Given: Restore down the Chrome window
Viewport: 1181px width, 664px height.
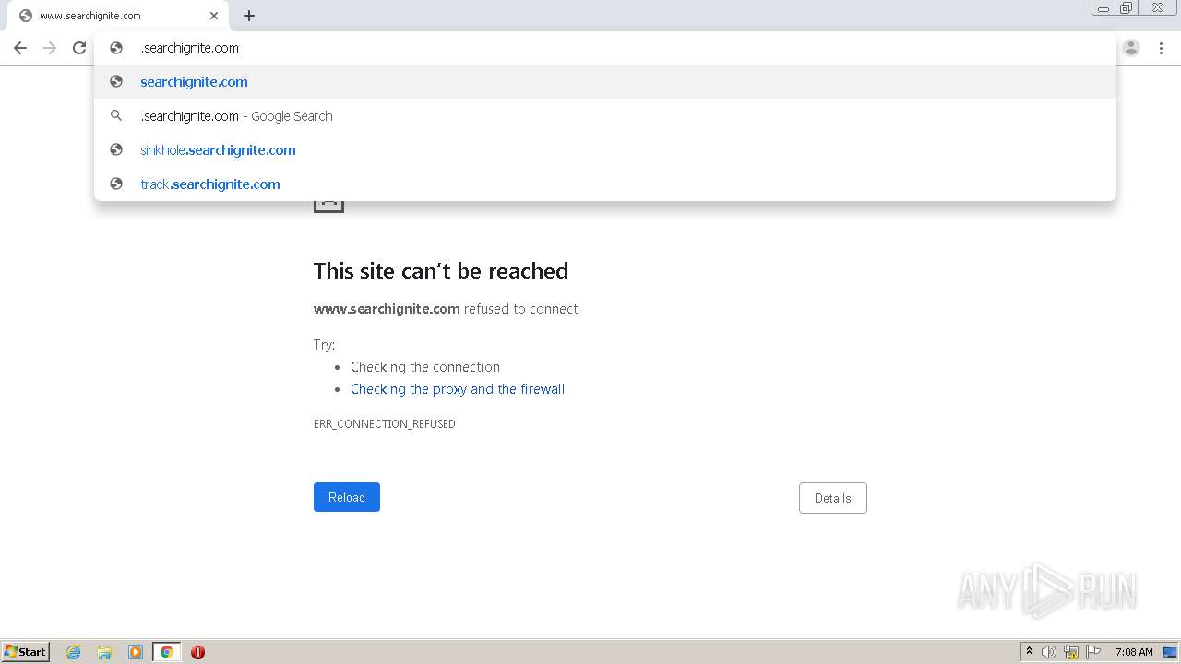Looking at the screenshot, I should click(x=1127, y=8).
